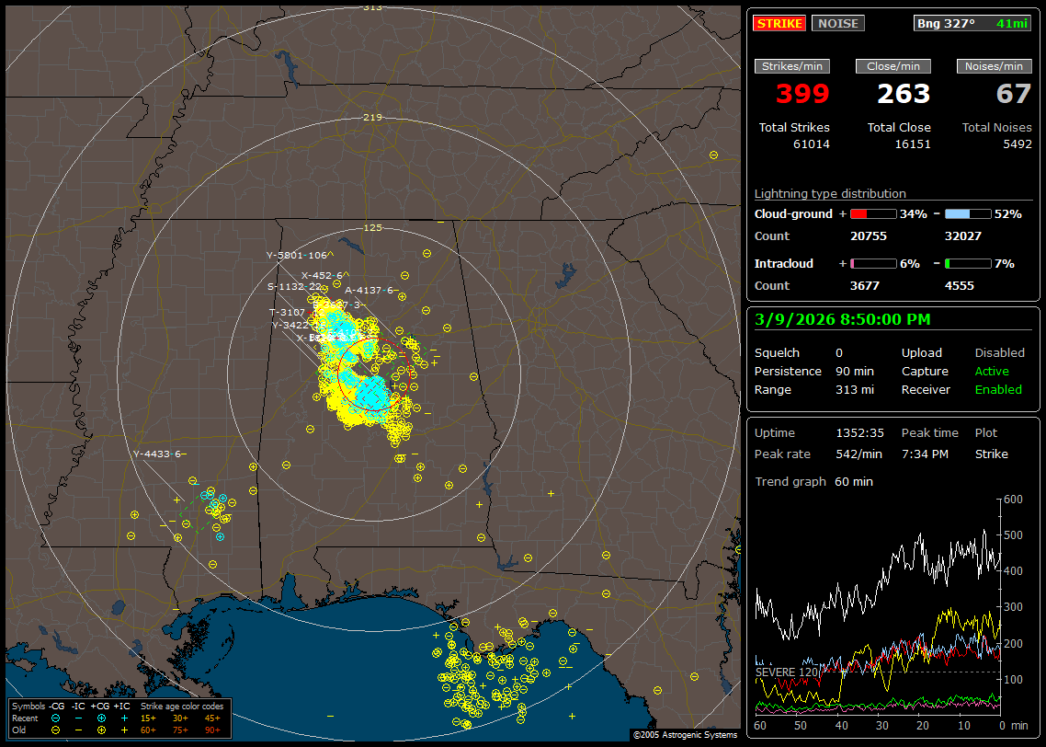
Task: Click the yellow Old -IC dash symbol
Action: [79, 730]
